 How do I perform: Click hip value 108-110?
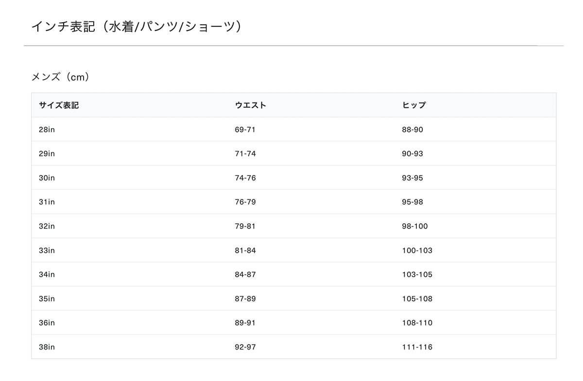(417, 323)
